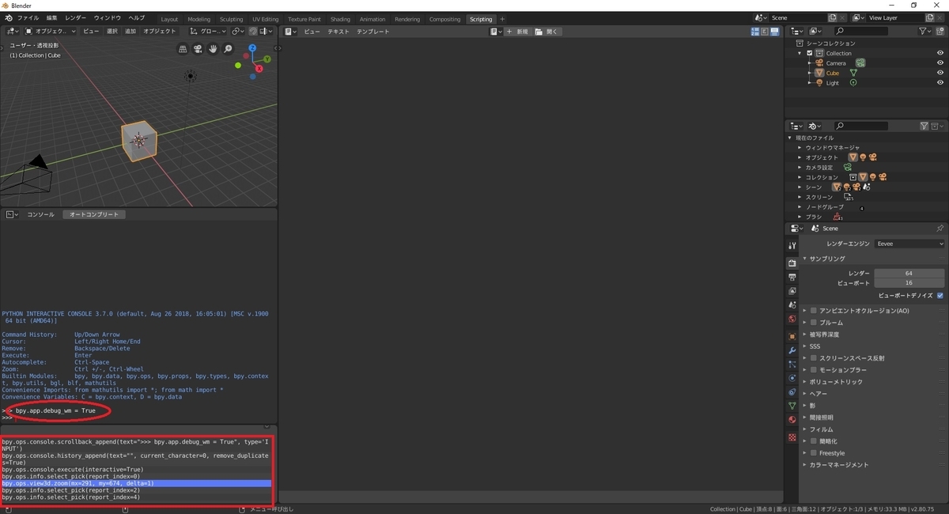The width and height of the screenshot is (949, 514).
Task: Hide the Camera object
Action: (940, 63)
